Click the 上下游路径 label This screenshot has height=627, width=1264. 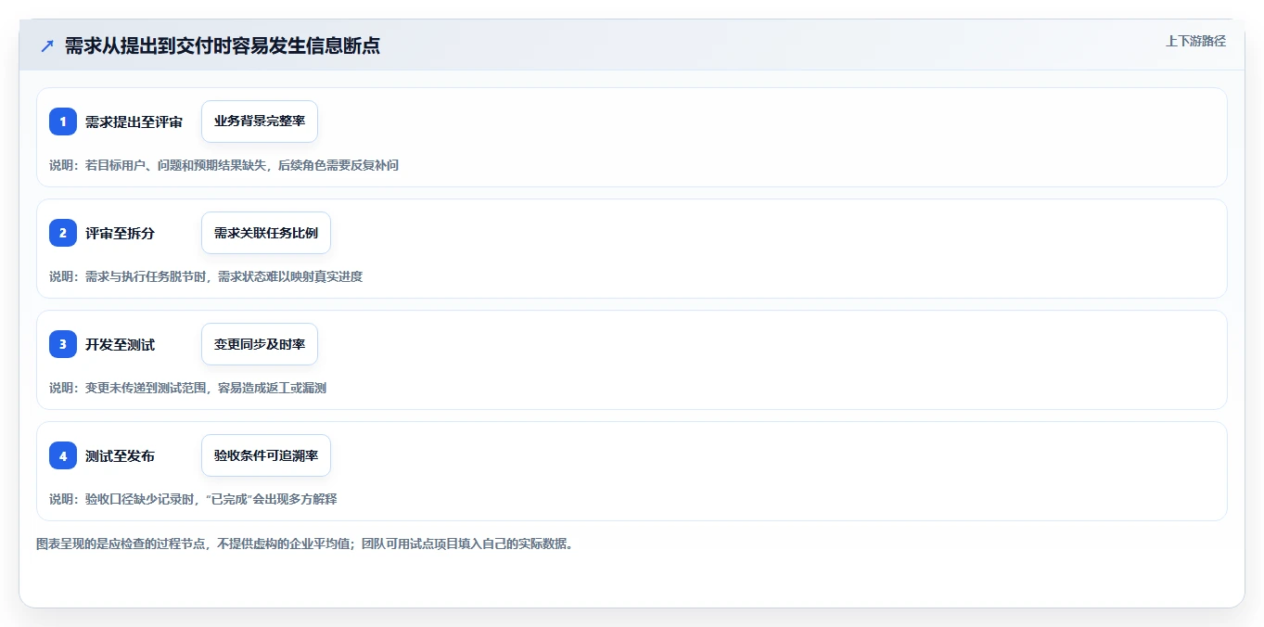click(1195, 41)
